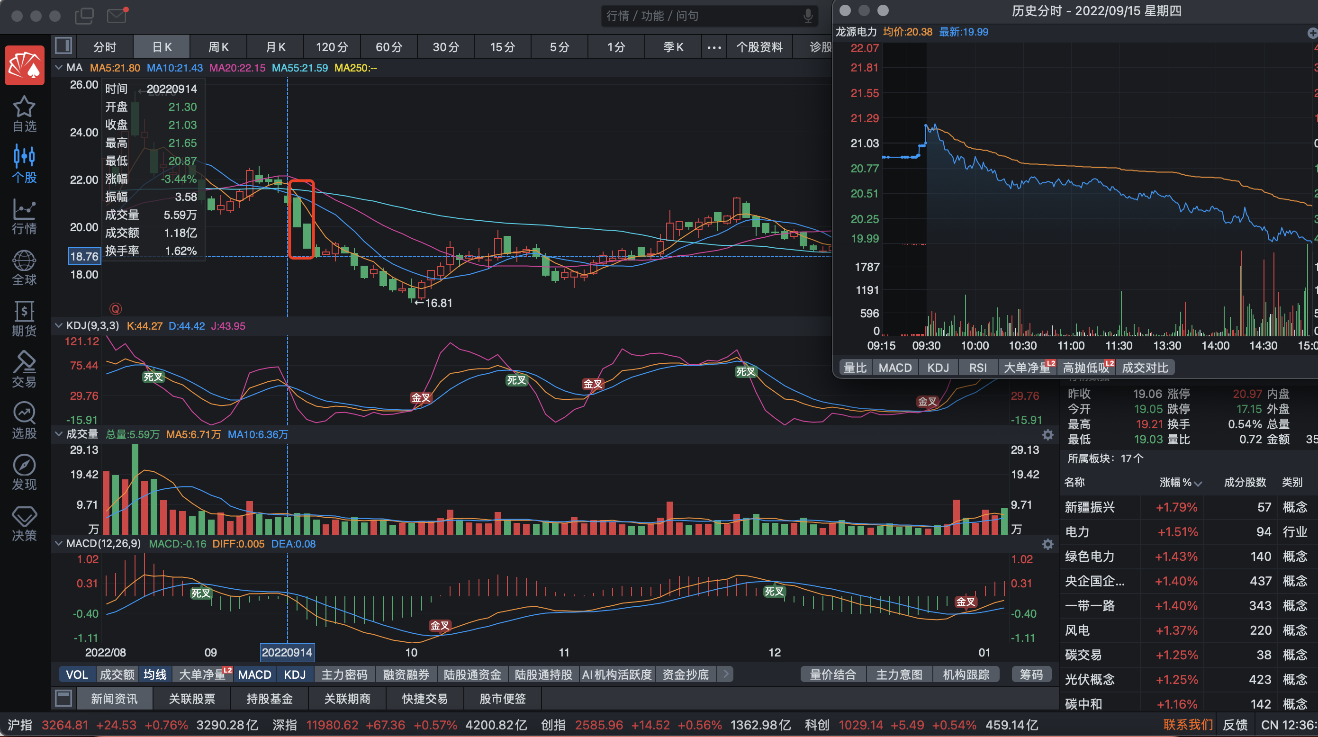Switch to the 周K chart tab

(x=218, y=47)
